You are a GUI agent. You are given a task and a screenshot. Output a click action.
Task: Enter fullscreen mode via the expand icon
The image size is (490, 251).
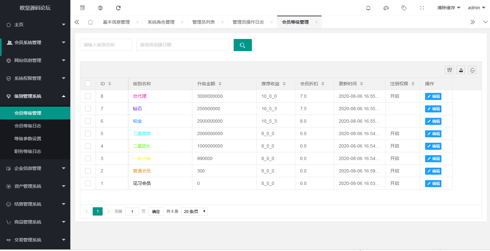pyautogui.click(x=422, y=8)
